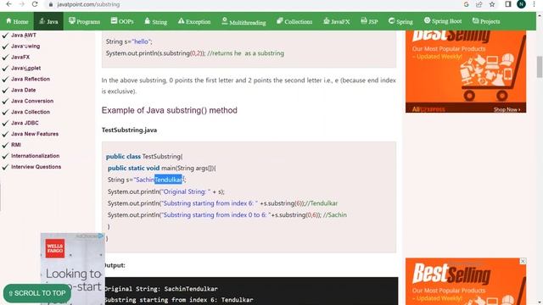Viewport: 543px width, 305px height.
Task: Open the Spring menu item
Action: [x=400, y=21]
